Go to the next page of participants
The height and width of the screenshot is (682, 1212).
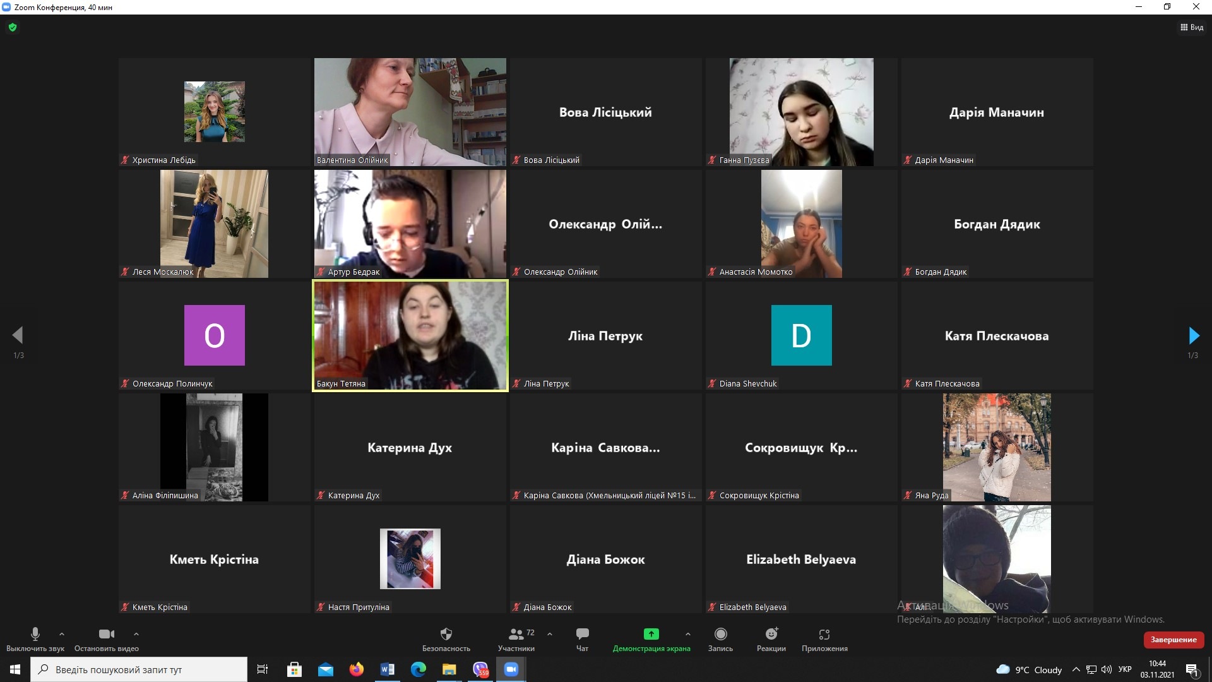click(1193, 335)
